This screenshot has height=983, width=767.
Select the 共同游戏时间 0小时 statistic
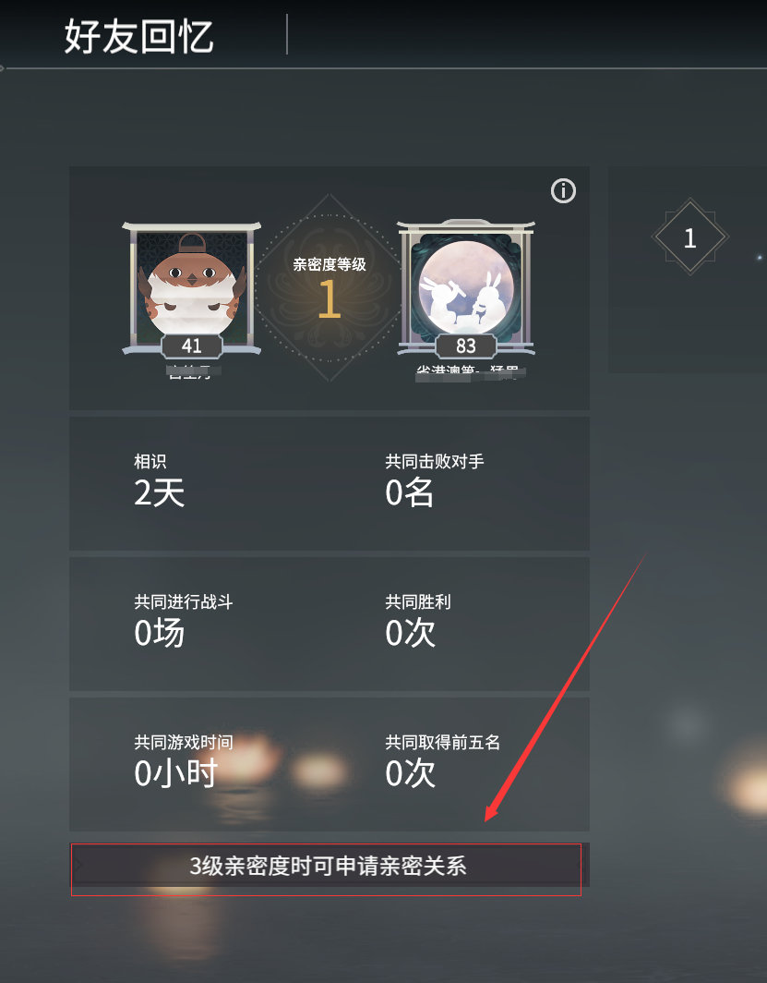[x=184, y=761]
